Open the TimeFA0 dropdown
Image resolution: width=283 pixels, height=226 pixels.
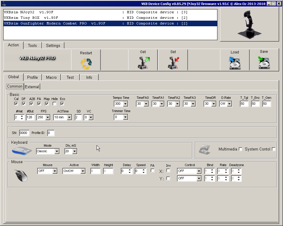146,104
